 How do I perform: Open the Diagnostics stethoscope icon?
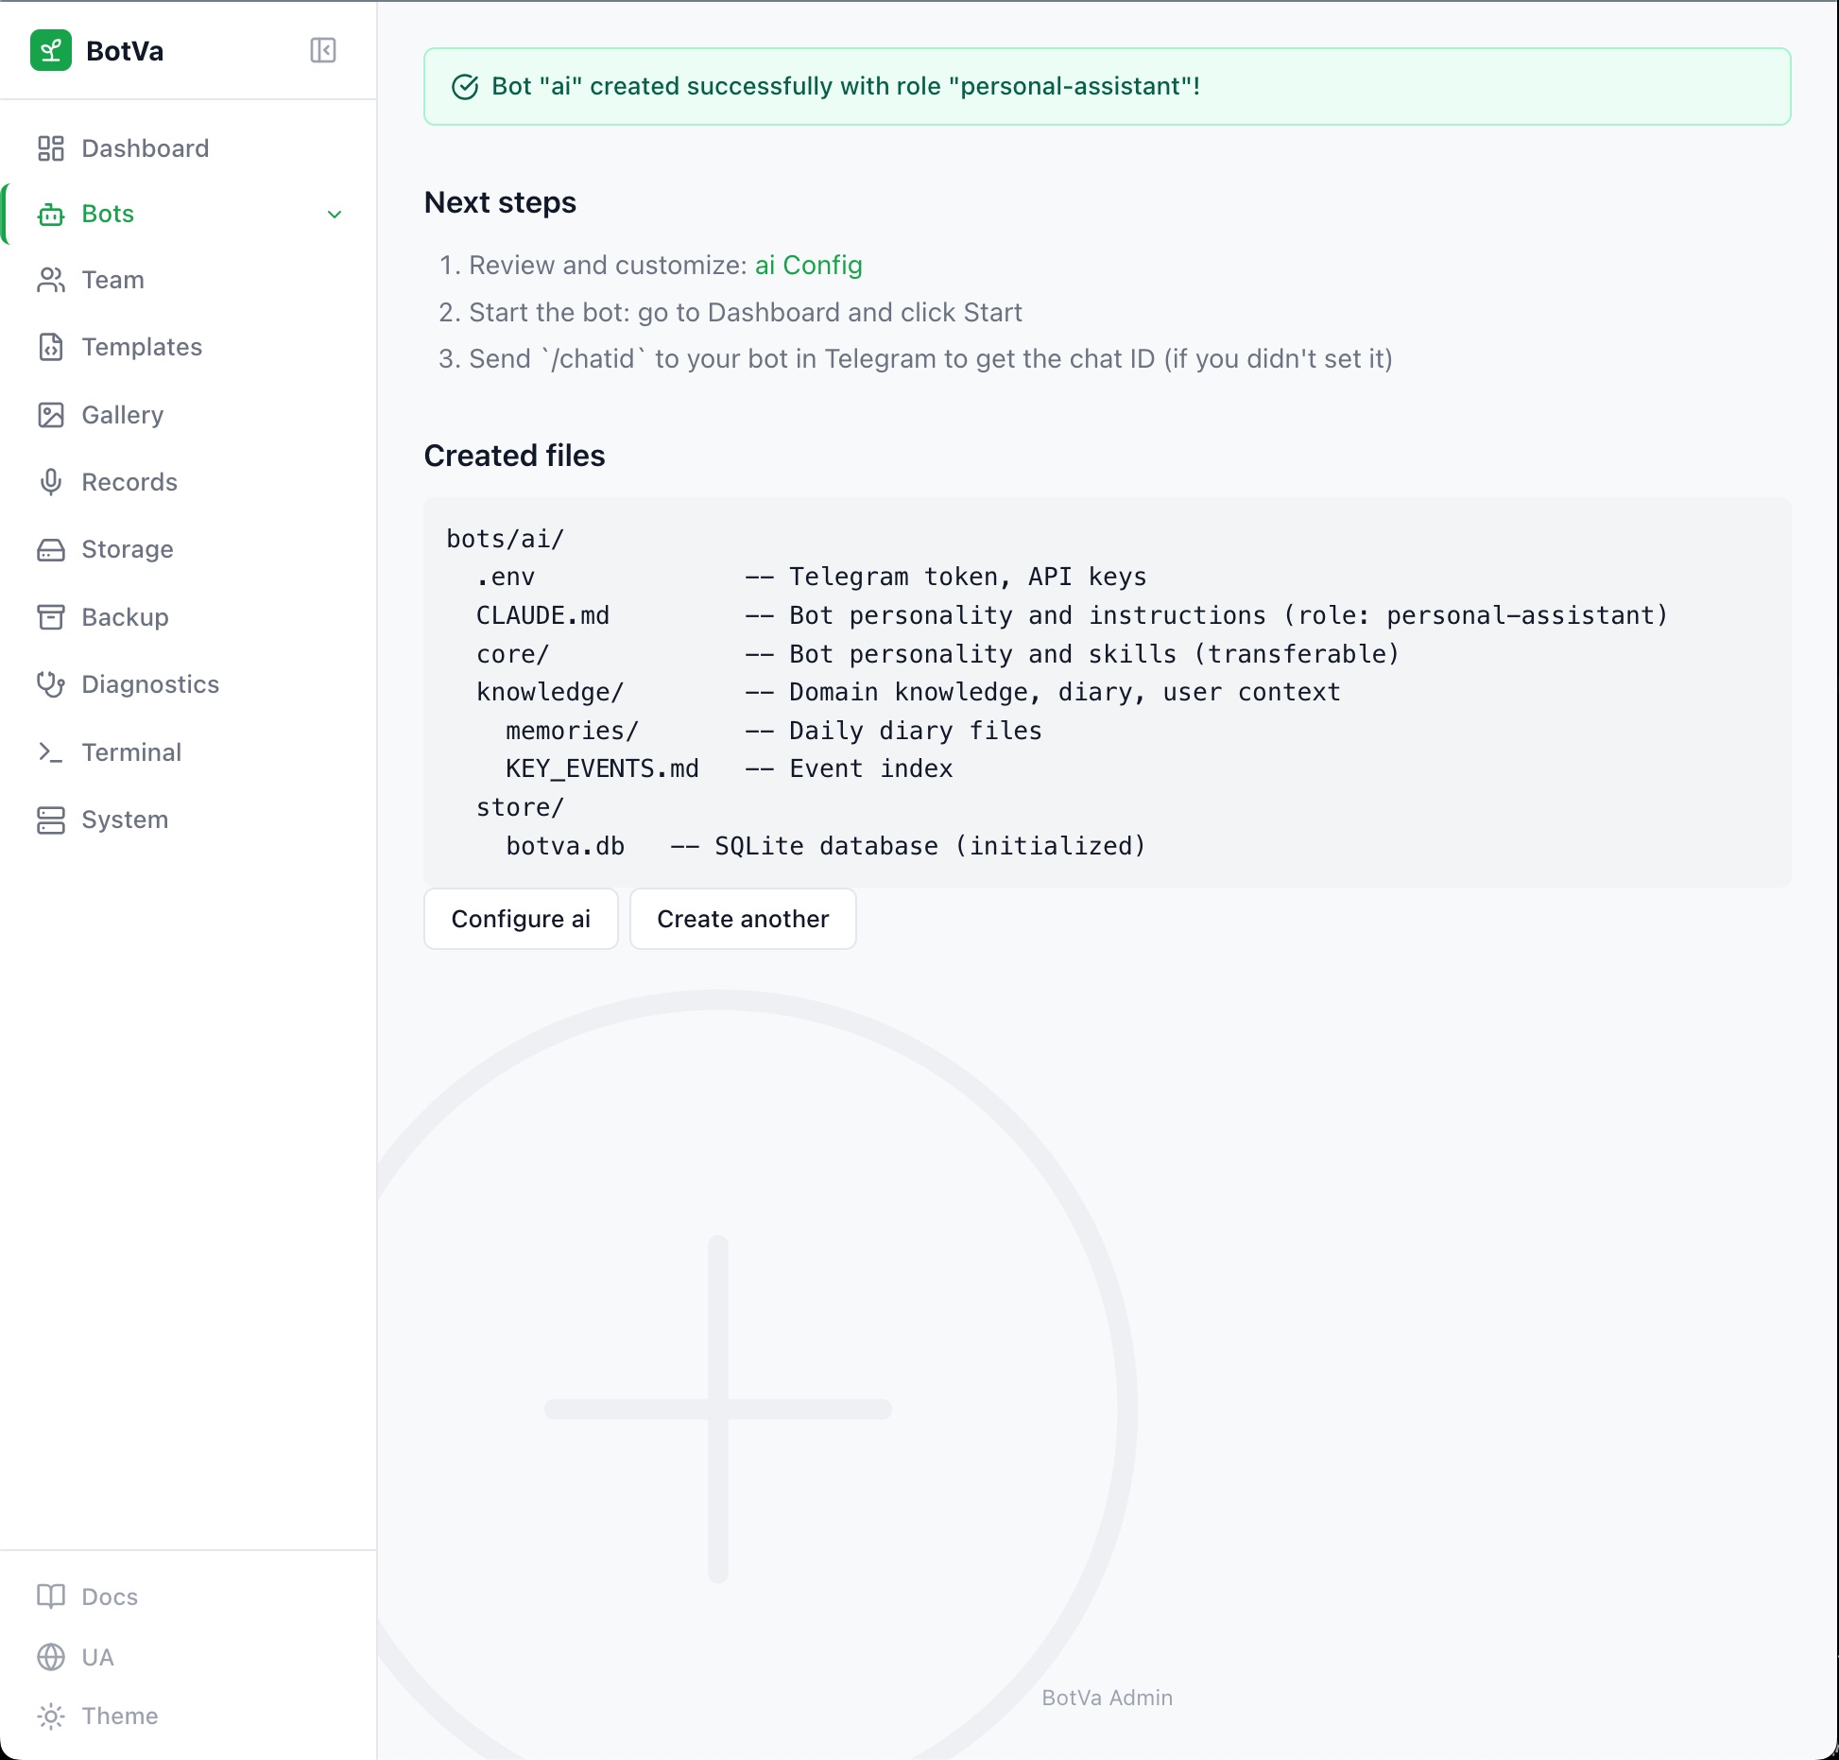(x=51, y=684)
